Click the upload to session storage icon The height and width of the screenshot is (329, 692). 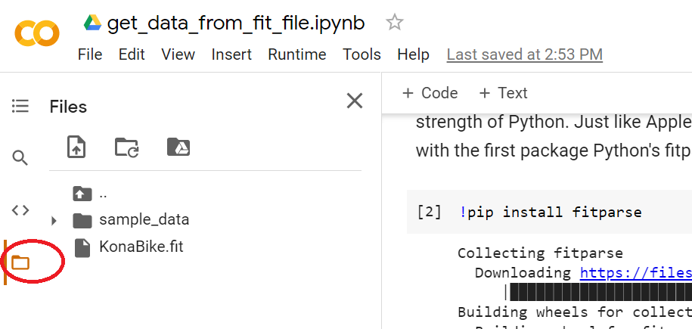(x=76, y=147)
